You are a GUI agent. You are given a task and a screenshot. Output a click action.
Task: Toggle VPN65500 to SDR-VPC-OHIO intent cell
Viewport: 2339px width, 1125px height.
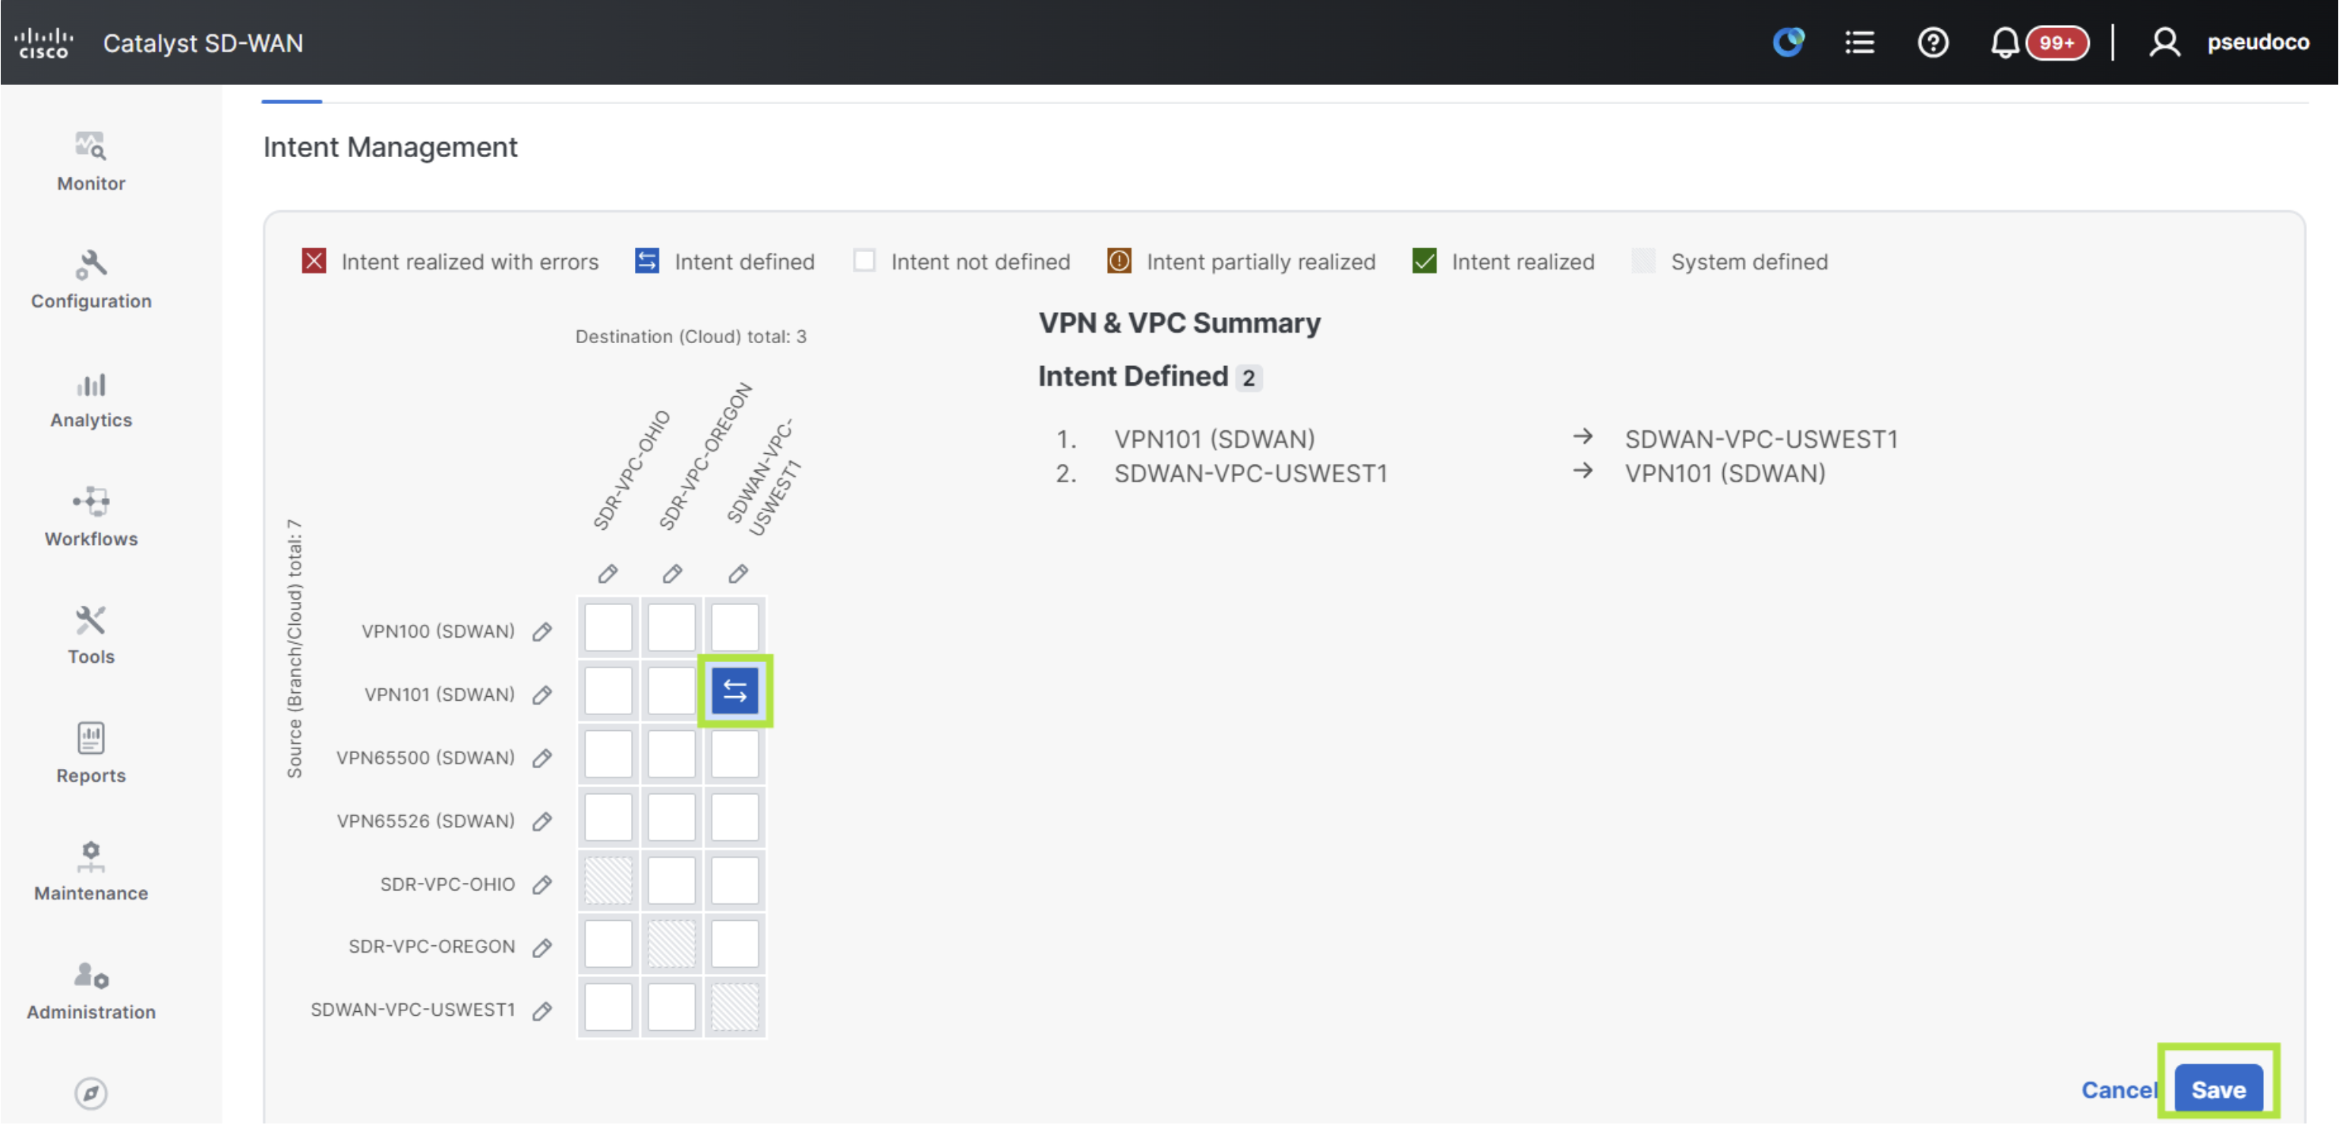pyautogui.click(x=608, y=755)
